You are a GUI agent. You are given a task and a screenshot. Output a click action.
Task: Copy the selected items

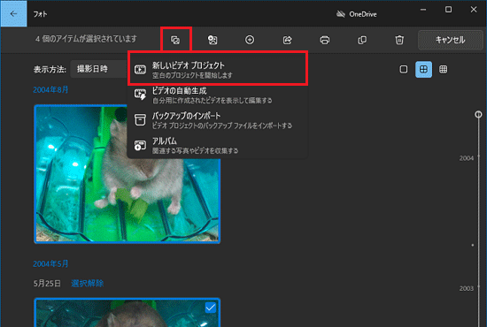pyautogui.click(x=362, y=40)
